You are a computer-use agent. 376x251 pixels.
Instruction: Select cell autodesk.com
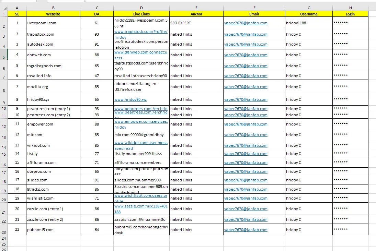(53, 44)
